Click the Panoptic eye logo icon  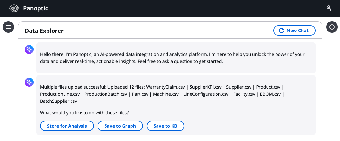[x=14, y=8]
